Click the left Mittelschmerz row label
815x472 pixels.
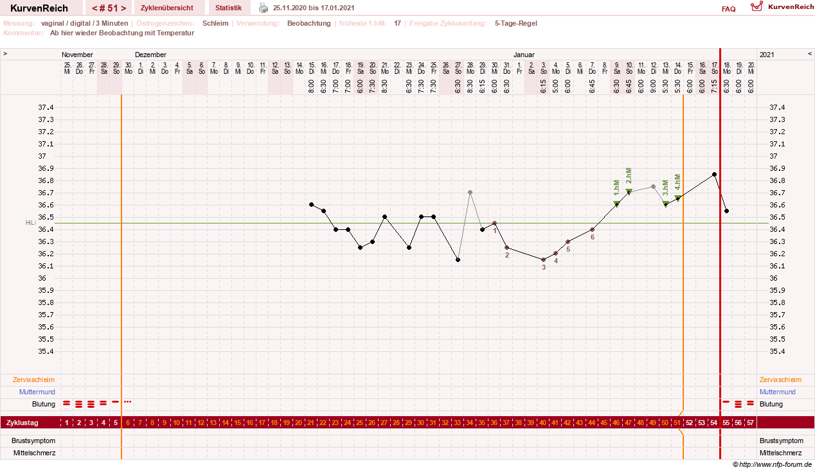pos(35,453)
